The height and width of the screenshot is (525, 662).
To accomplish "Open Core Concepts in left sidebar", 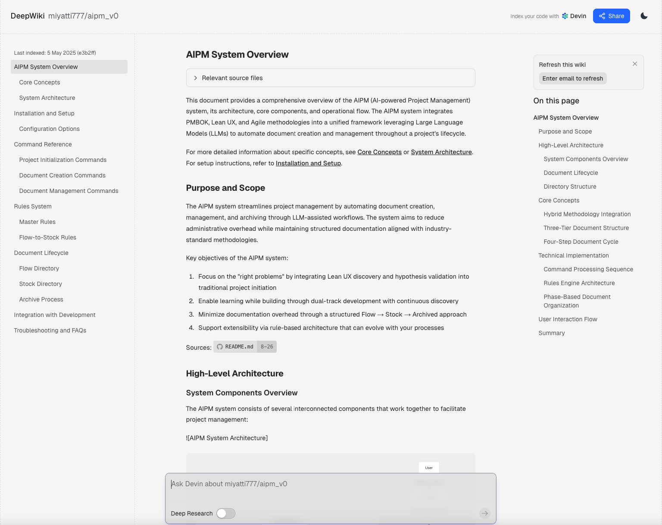I will point(40,82).
